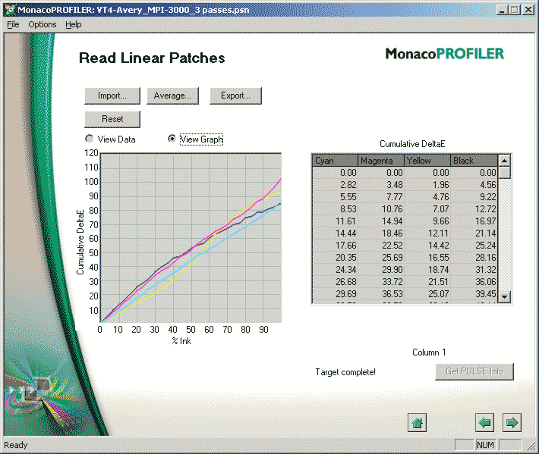The height and width of the screenshot is (454, 539).
Task: Select the Cyan cell 20.35
Action: pos(335,258)
